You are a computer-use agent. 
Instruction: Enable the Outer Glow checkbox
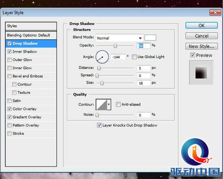point(9,60)
